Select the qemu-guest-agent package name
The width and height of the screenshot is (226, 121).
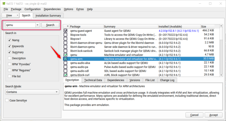click(x=81, y=31)
